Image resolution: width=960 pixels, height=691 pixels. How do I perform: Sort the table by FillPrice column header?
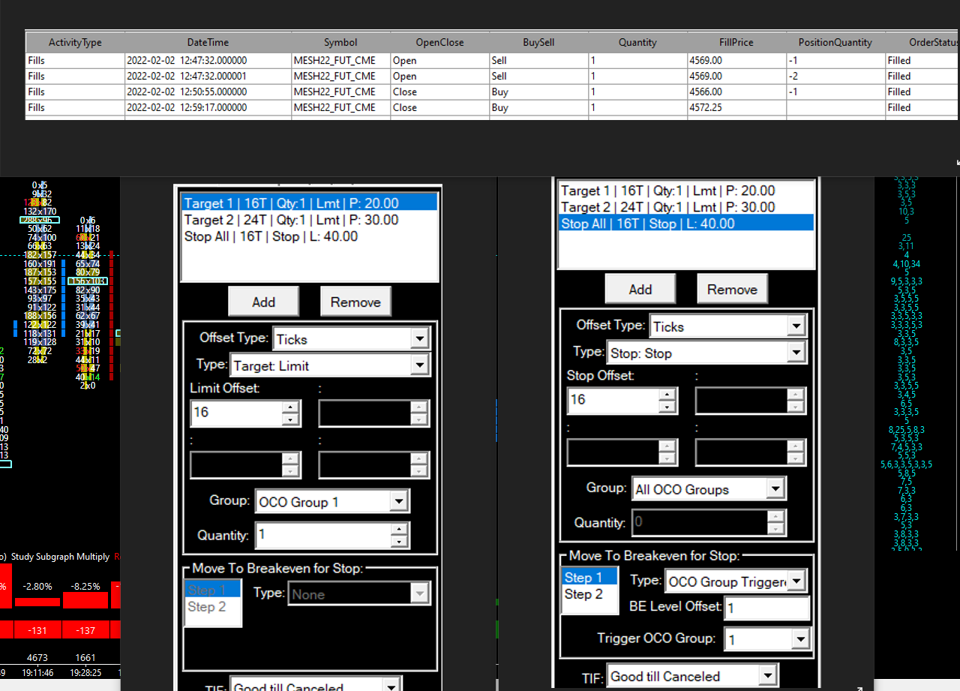pos(736,43)
